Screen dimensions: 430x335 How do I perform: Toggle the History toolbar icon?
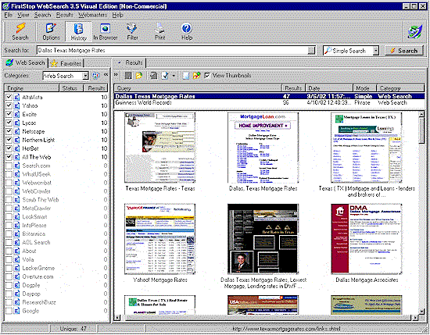pyautogui.click(x=78, y=31)
